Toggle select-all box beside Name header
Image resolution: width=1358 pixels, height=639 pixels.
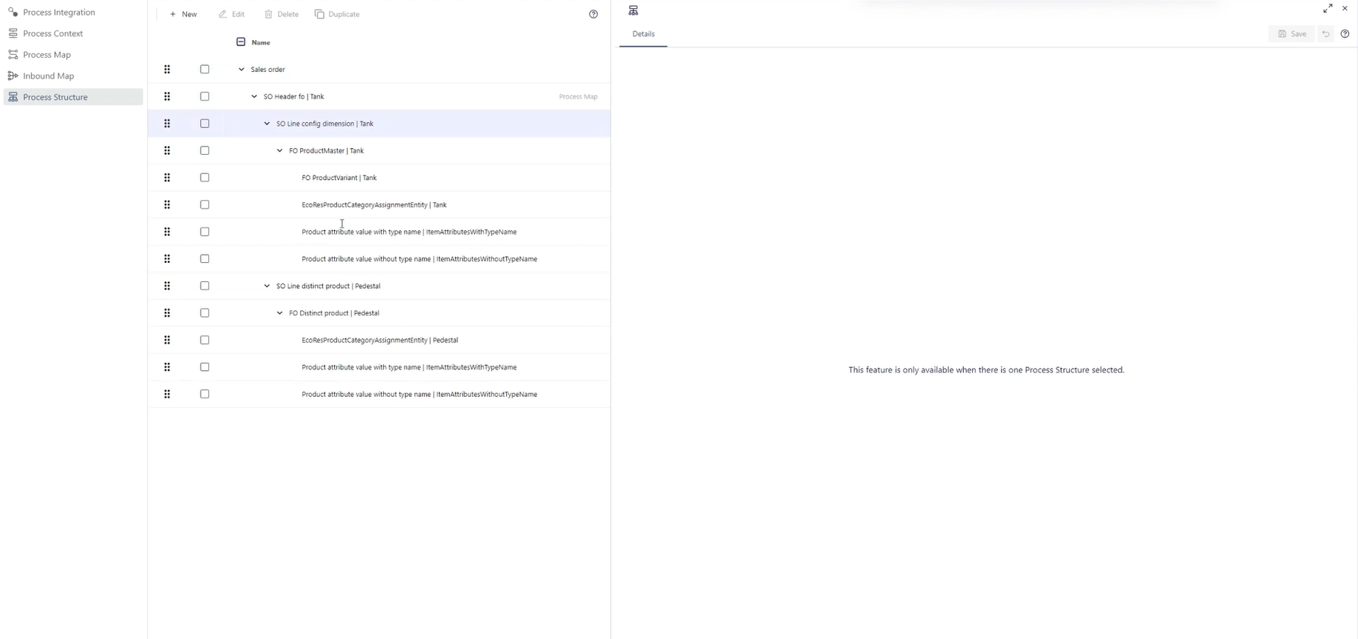[241, 42]
